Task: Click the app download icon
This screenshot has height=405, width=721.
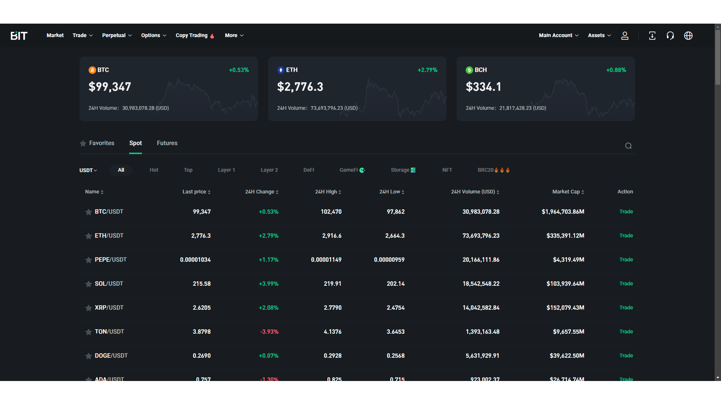Action: tap(652, 36)
